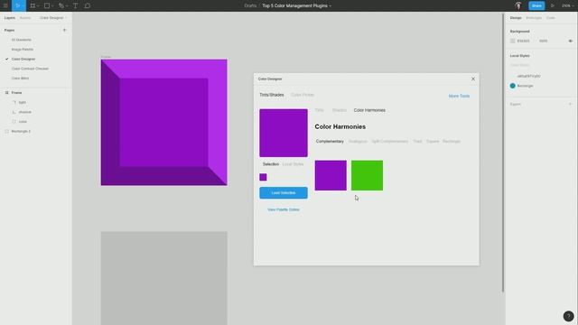Switch to the Design tab
The width and height of the screenshot is (578, 325).
(516, 18)
